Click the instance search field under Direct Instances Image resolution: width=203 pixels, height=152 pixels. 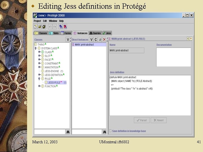coord(87,132)
